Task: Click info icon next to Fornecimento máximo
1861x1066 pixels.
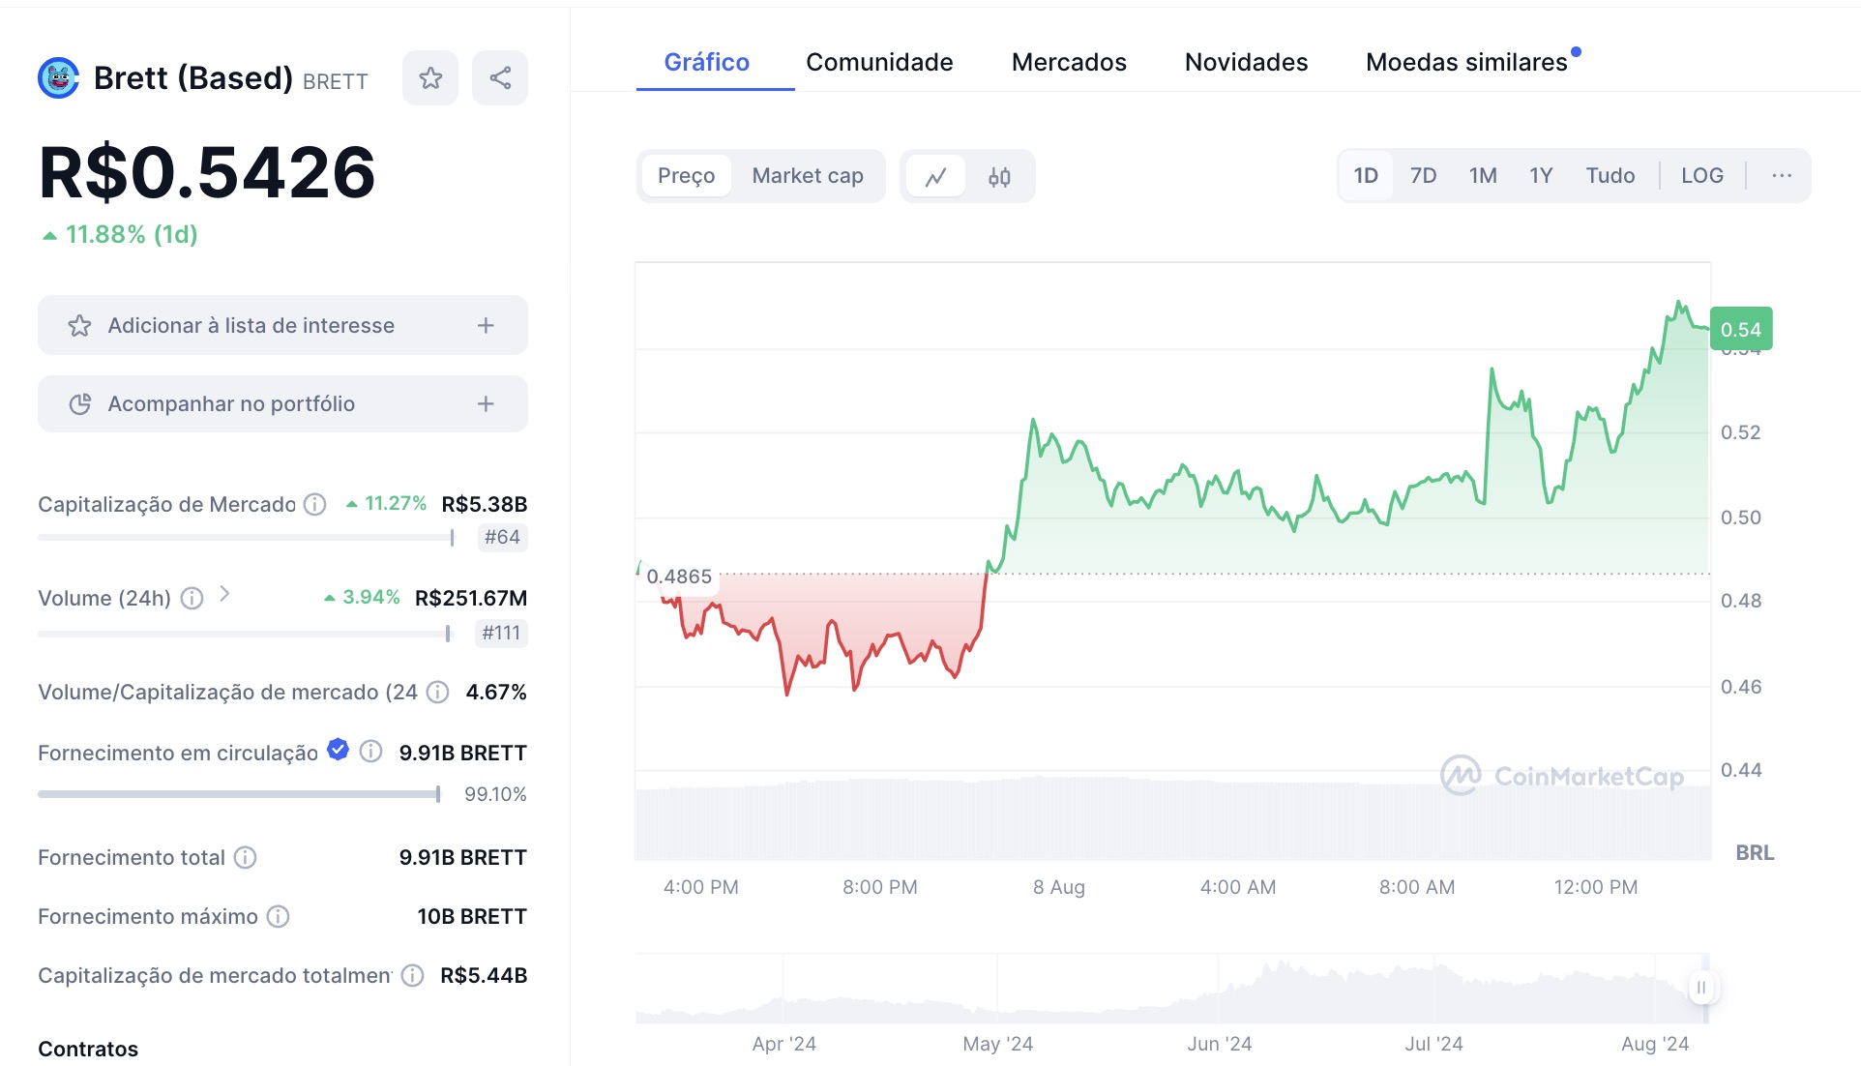Action: tap(278, 916)
